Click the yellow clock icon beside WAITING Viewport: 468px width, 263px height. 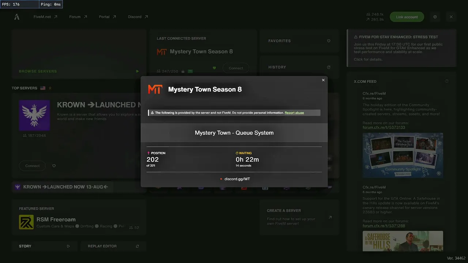point(237,153)
